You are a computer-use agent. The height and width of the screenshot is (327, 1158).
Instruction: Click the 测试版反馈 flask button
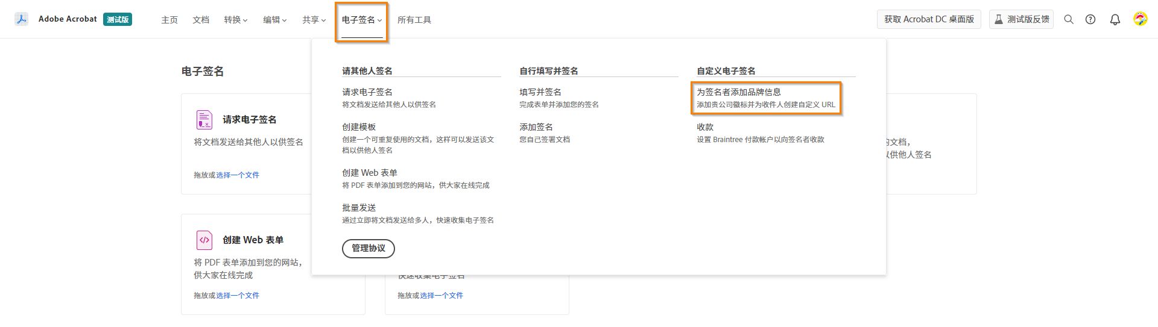[1021, 19]
